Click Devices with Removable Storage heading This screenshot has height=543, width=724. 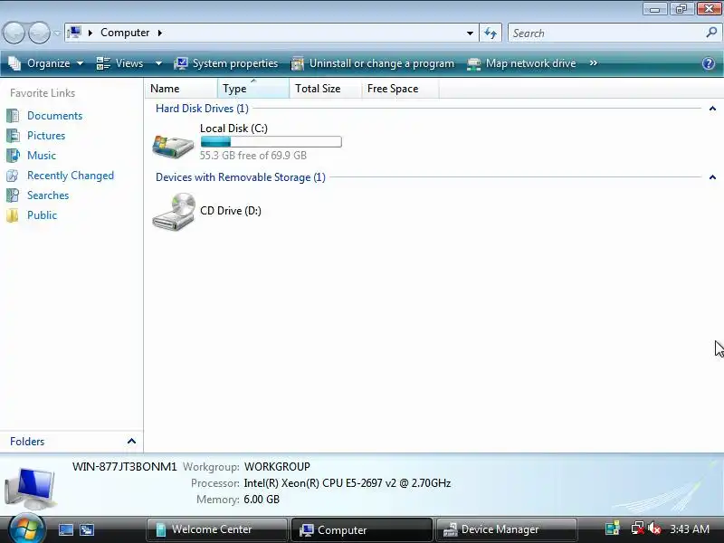241,177
